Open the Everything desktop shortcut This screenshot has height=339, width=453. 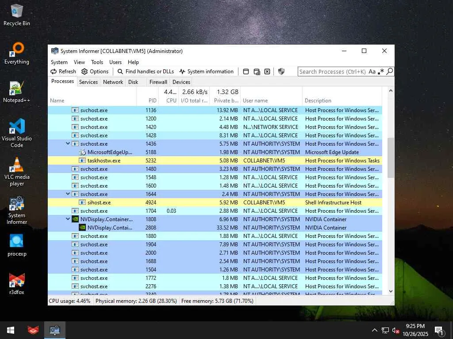click(17, 53)
